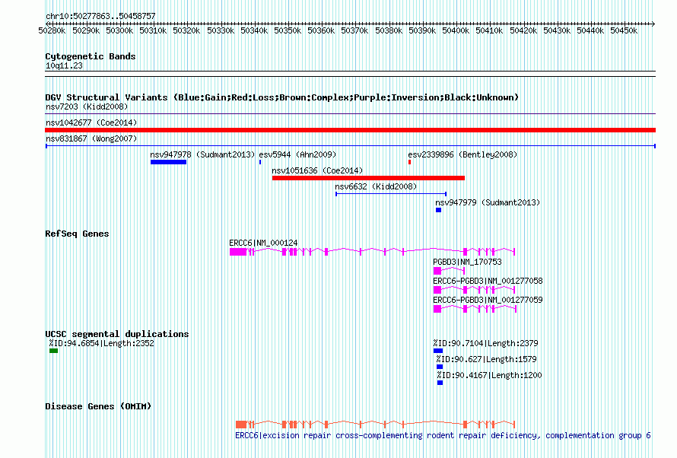
Task: Click the esv2339896 (Bentley2008) red marker
Action: pos(409,162)
